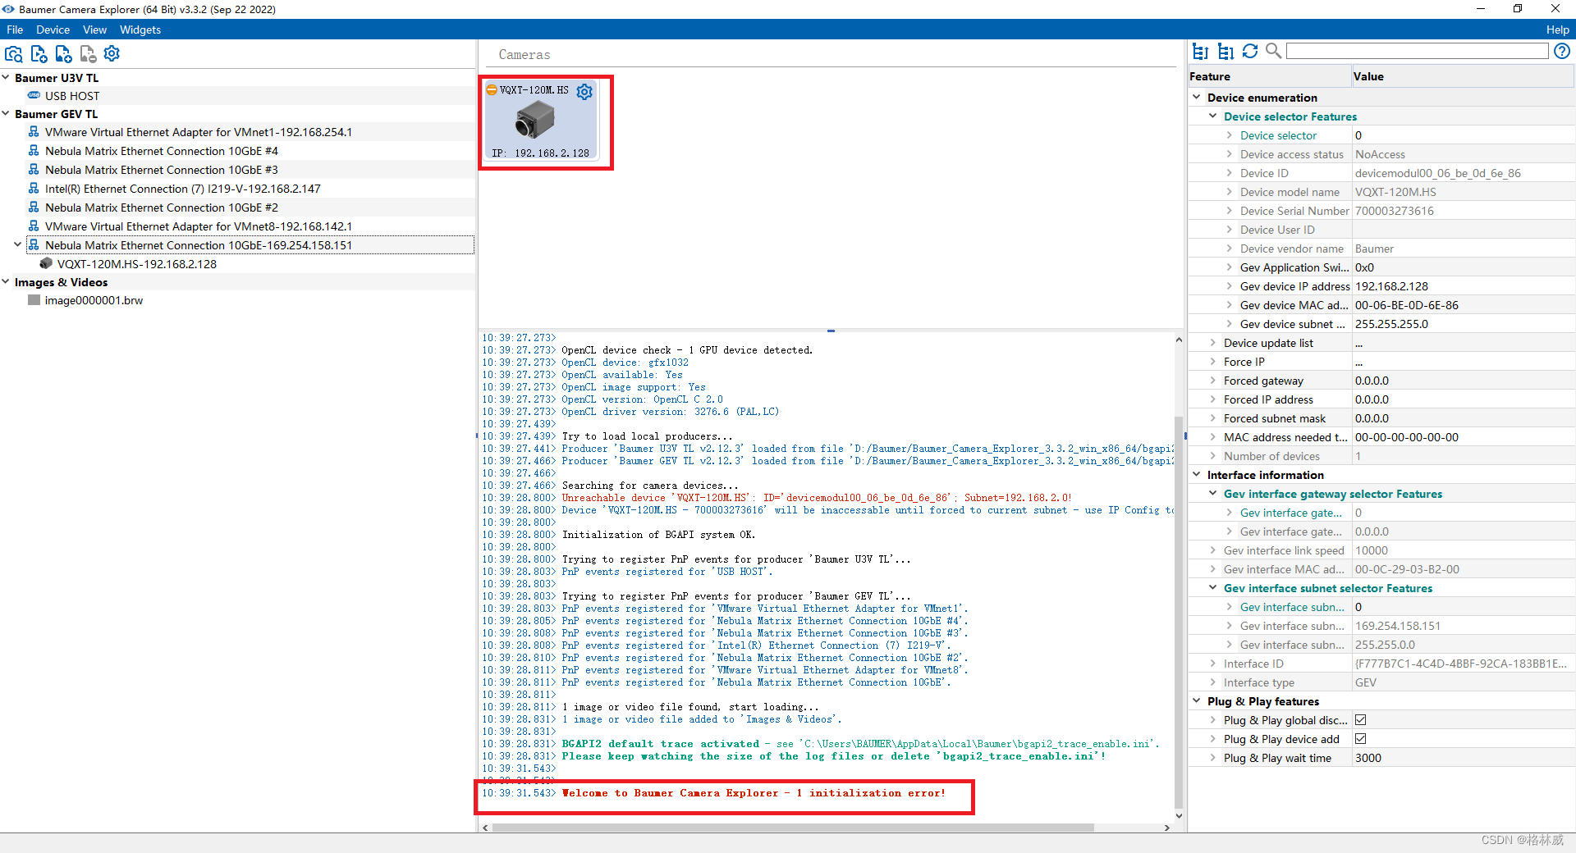Toggle Plug & Play device add checkbox
The width and height of the screenshot is (1576, 853).
pyautogui.click(x=1361, y=739)
